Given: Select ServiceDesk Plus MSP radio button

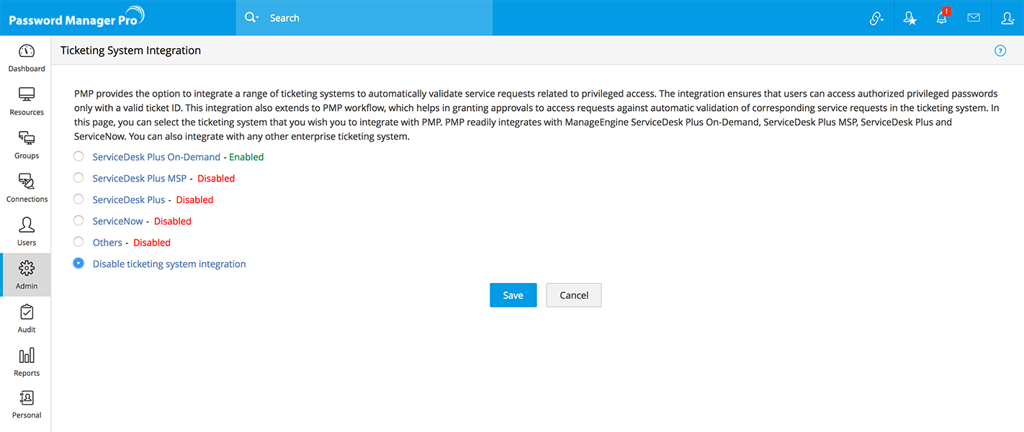Looking at the screenshot, I should click(78, 178).
